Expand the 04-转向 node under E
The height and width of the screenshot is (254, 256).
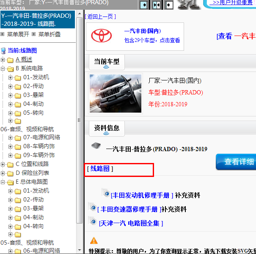(10, 227)
